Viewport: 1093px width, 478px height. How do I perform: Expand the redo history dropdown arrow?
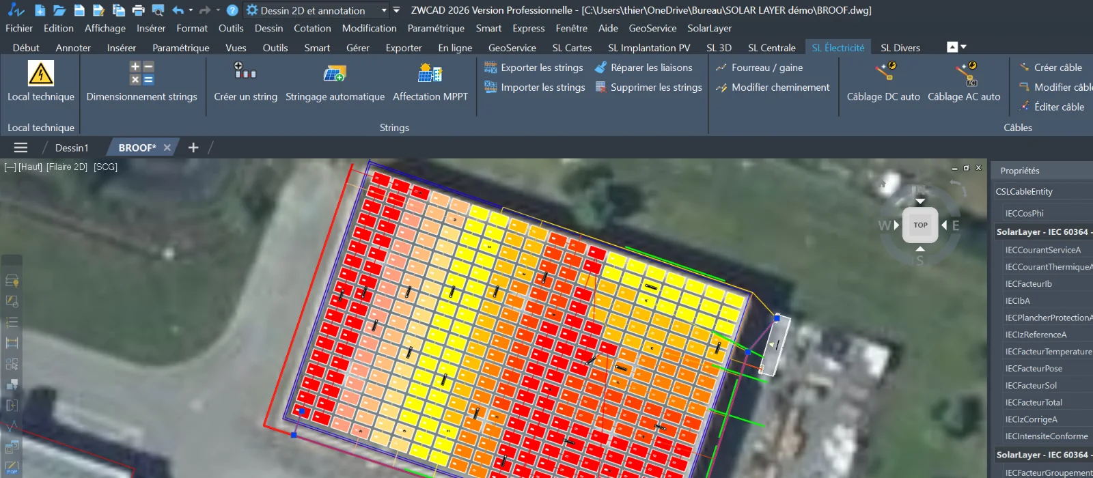(218, 10)
